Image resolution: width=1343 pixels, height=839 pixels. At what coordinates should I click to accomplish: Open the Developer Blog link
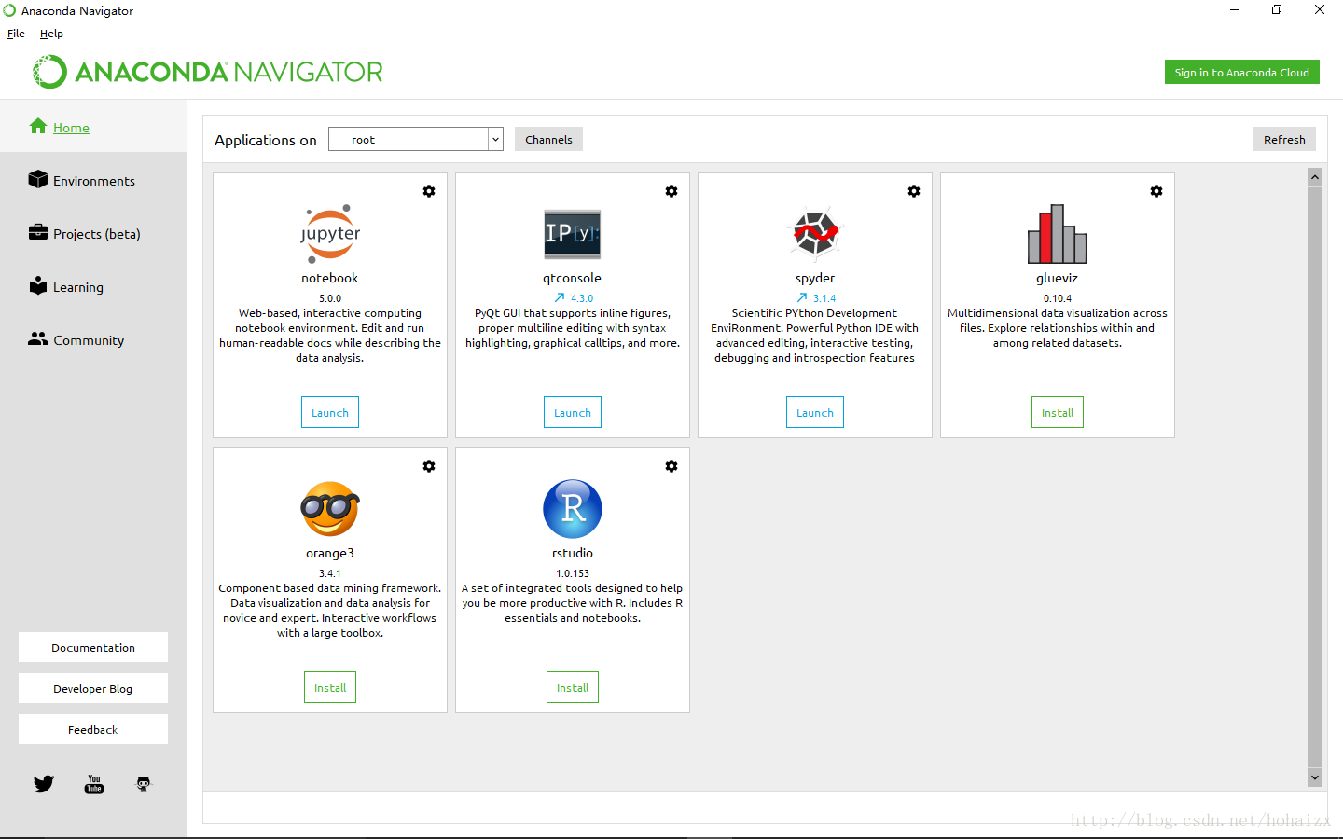[x=93, y=688]
